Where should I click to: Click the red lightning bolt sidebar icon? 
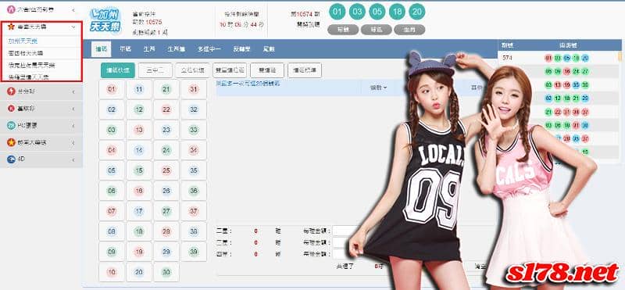(x=11, y=91)
